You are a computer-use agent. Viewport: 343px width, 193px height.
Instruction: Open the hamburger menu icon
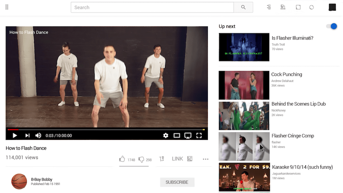click(x=7, y=7)
